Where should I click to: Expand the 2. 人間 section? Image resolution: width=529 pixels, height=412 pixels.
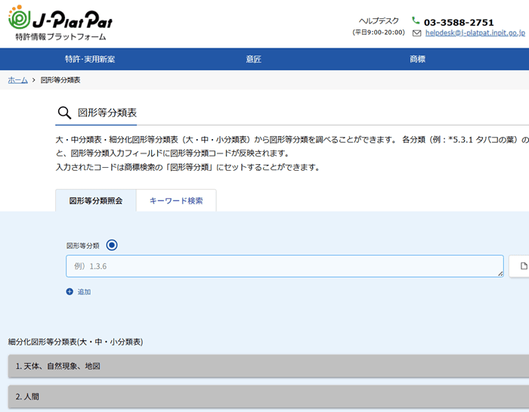(264, 396)
